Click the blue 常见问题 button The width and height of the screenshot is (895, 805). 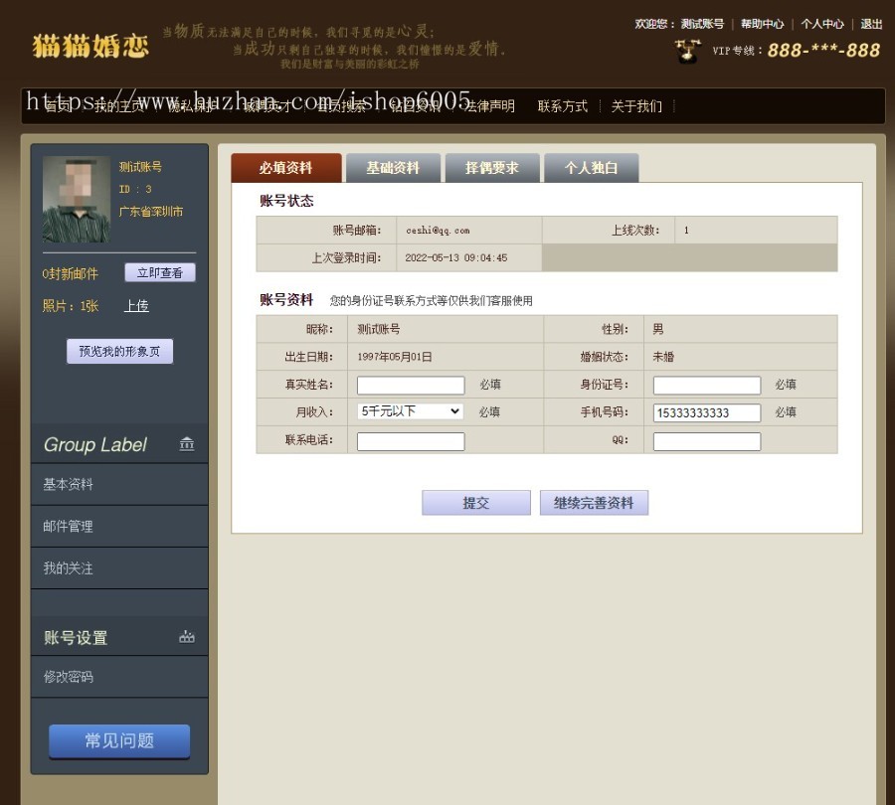tap(119, 741)
